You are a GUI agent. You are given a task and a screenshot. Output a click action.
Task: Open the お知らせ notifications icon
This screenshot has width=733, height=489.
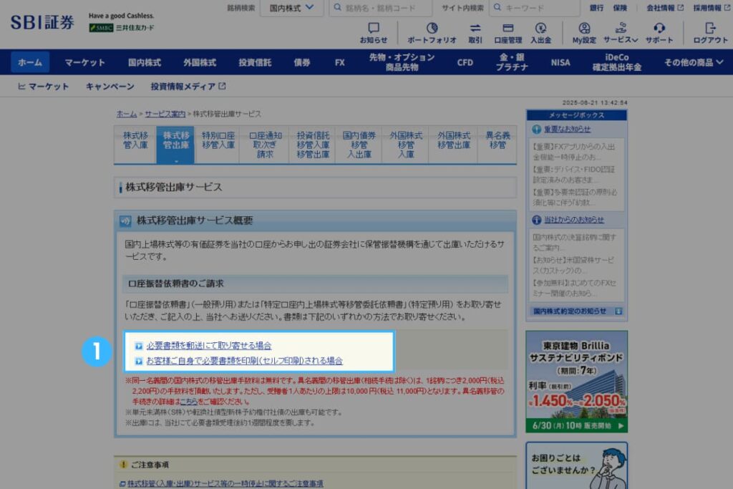374,29
